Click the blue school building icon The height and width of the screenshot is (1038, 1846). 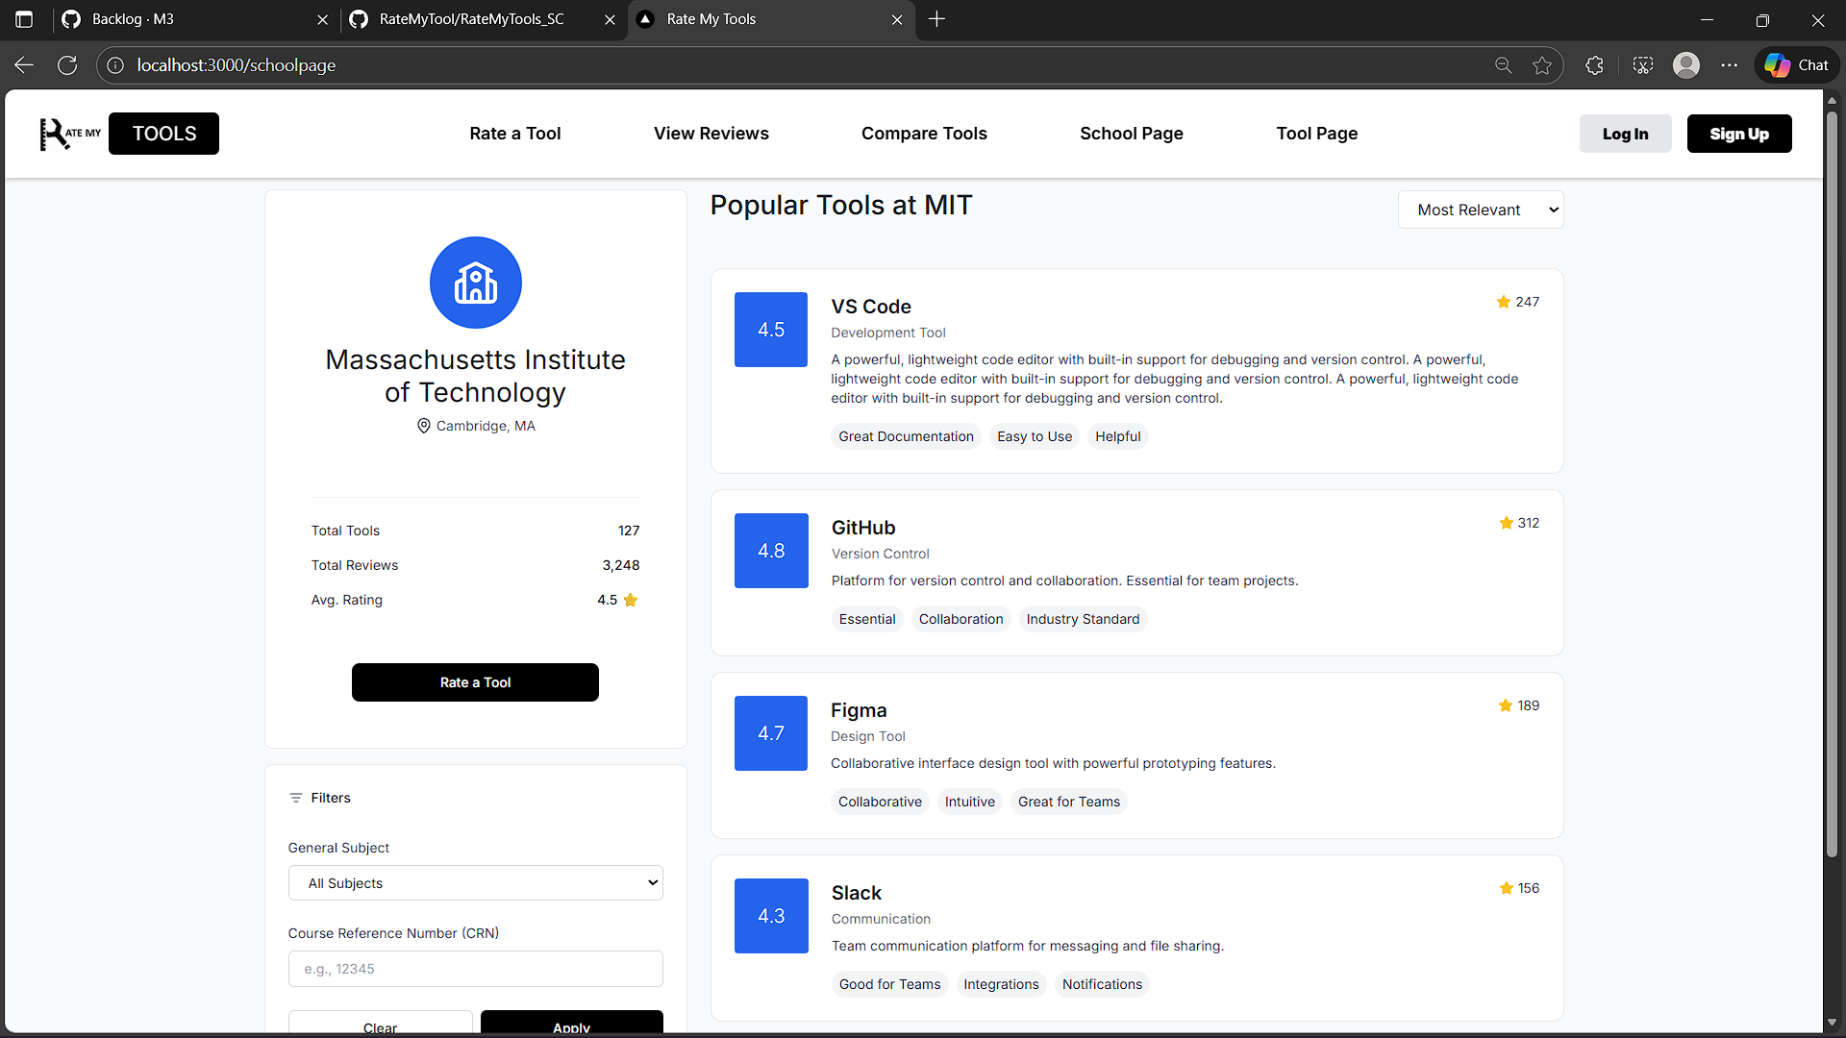[475, 283]
